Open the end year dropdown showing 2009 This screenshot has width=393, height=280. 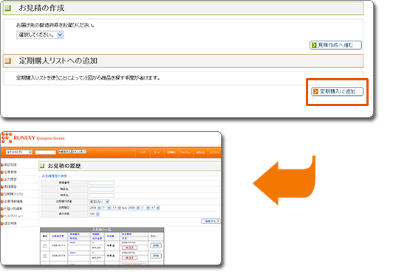coord(134,208)
